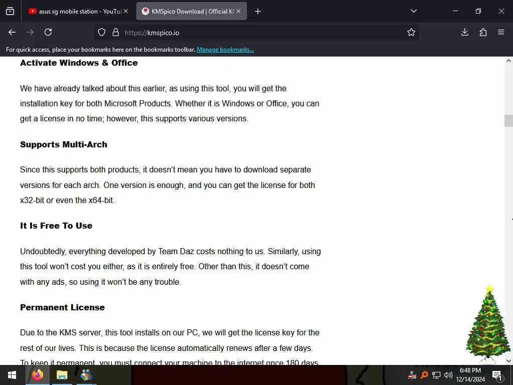Open the third pinned taskbar application
This screenshot has width=513, height=385.
(87, 375)
